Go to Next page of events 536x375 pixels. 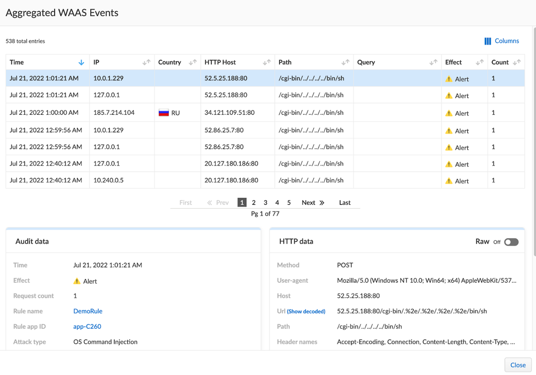(x=313, y=203)
